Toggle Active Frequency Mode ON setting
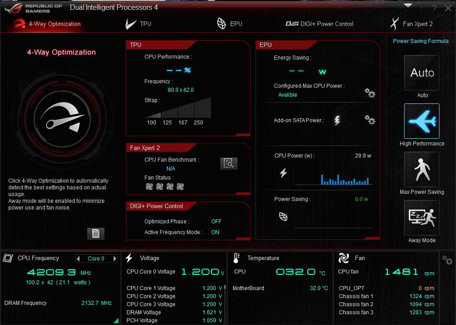Image resolution: width=456 pixels, height=325 pixels. click(x=215, y=232)
